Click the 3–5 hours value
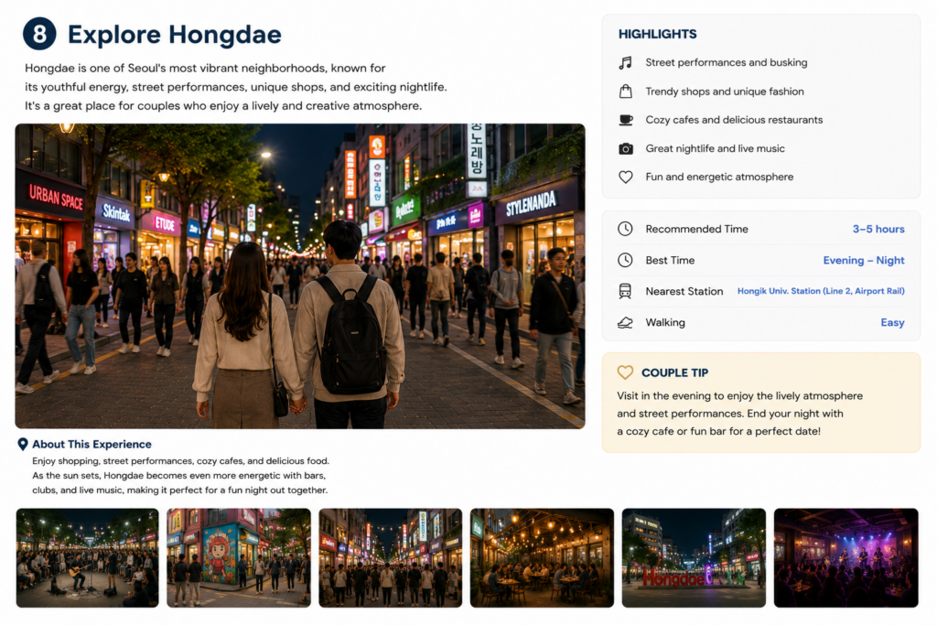The height and width of the screenshot is (625, 937). [878, 229]
